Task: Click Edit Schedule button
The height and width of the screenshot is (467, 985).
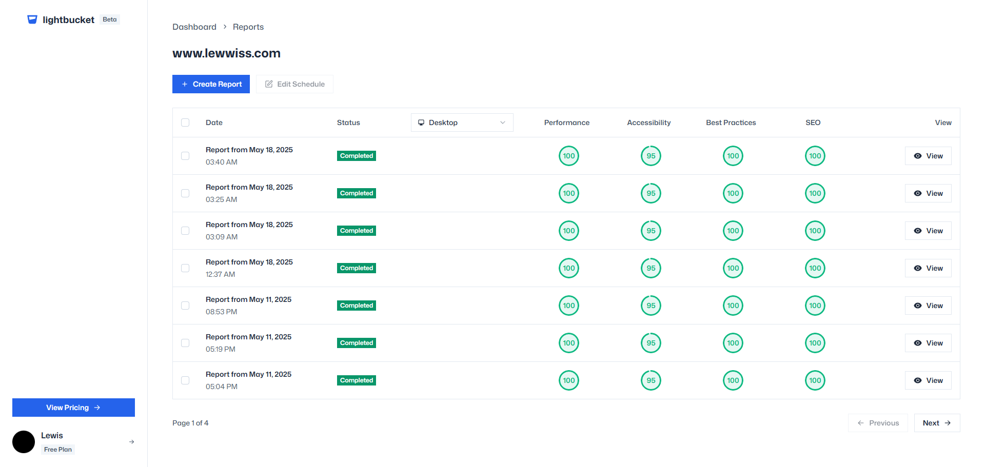Action: (294, 84)
